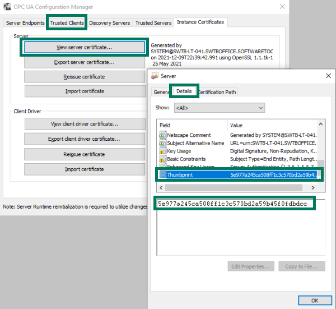The height and width of the screenshot is (309, 336).
Task: Close the Server certificate dialog
Action: (328, 76)
